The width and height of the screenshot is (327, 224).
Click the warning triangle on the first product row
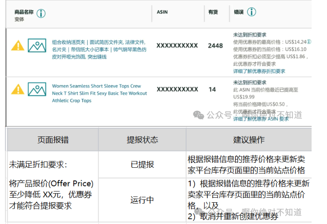tap(18, 46)
